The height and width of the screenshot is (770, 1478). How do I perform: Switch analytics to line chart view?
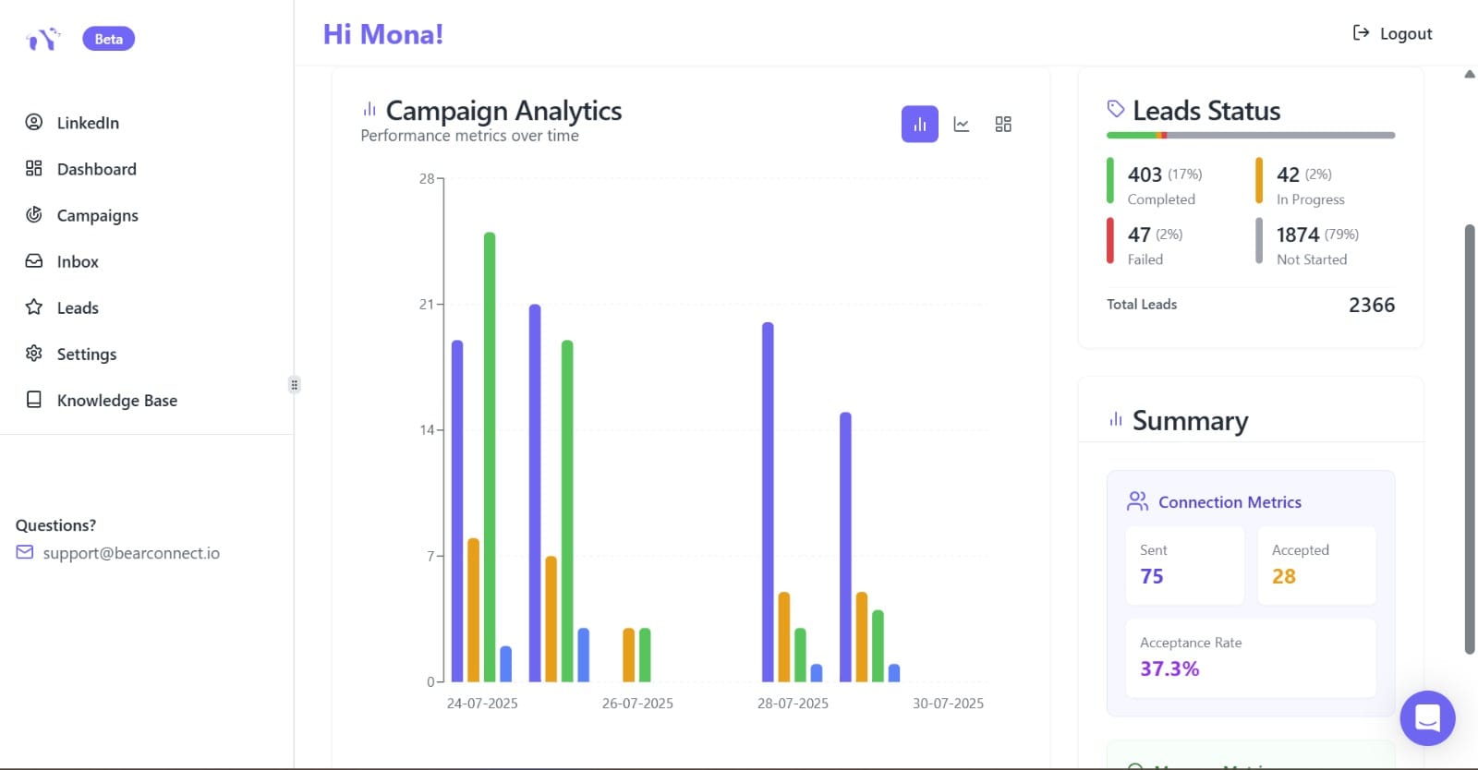click(x=962, y=125)
